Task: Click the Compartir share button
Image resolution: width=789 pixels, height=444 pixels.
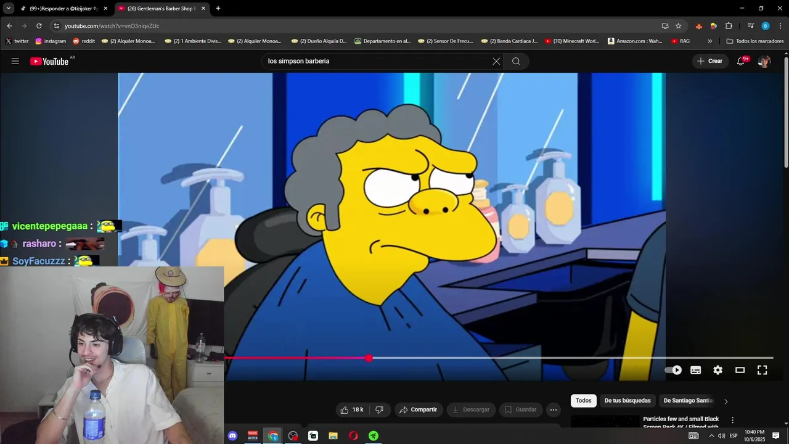Action: click(x=418, y=409)
